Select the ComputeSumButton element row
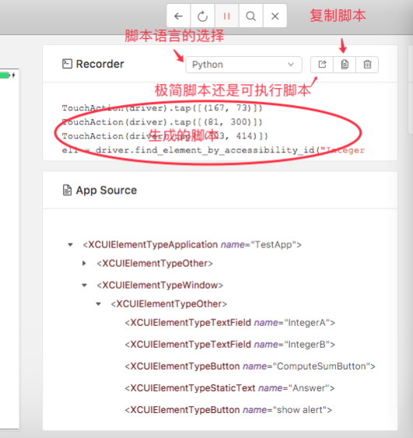 [x=250, y=366]
